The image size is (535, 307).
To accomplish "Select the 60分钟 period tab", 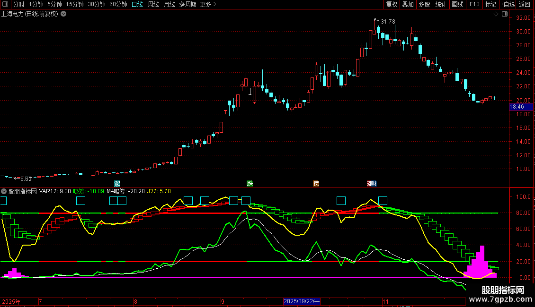I will coord(118,4).
